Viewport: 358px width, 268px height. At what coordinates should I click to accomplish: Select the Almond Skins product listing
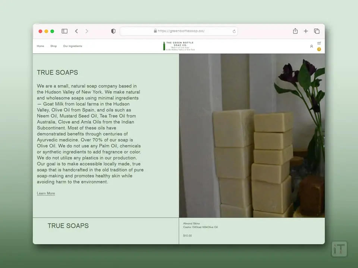pyautogui.click(x=191, y=224)
